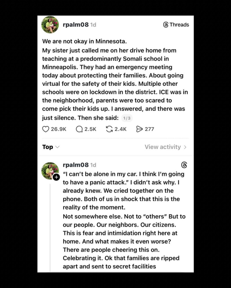Screen dimensions: 231x288
Task: View rpalm08's profile photo on the top post
Action: (50, 25)
